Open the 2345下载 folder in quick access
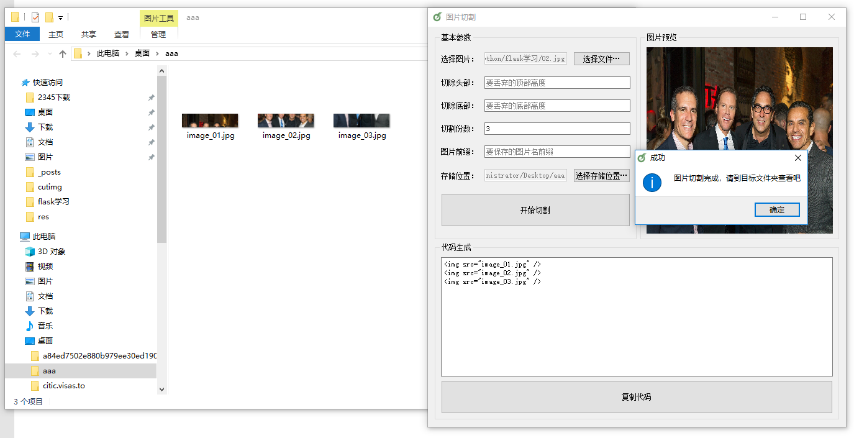Viewport: 854px width, 438px height. point(53,98)
